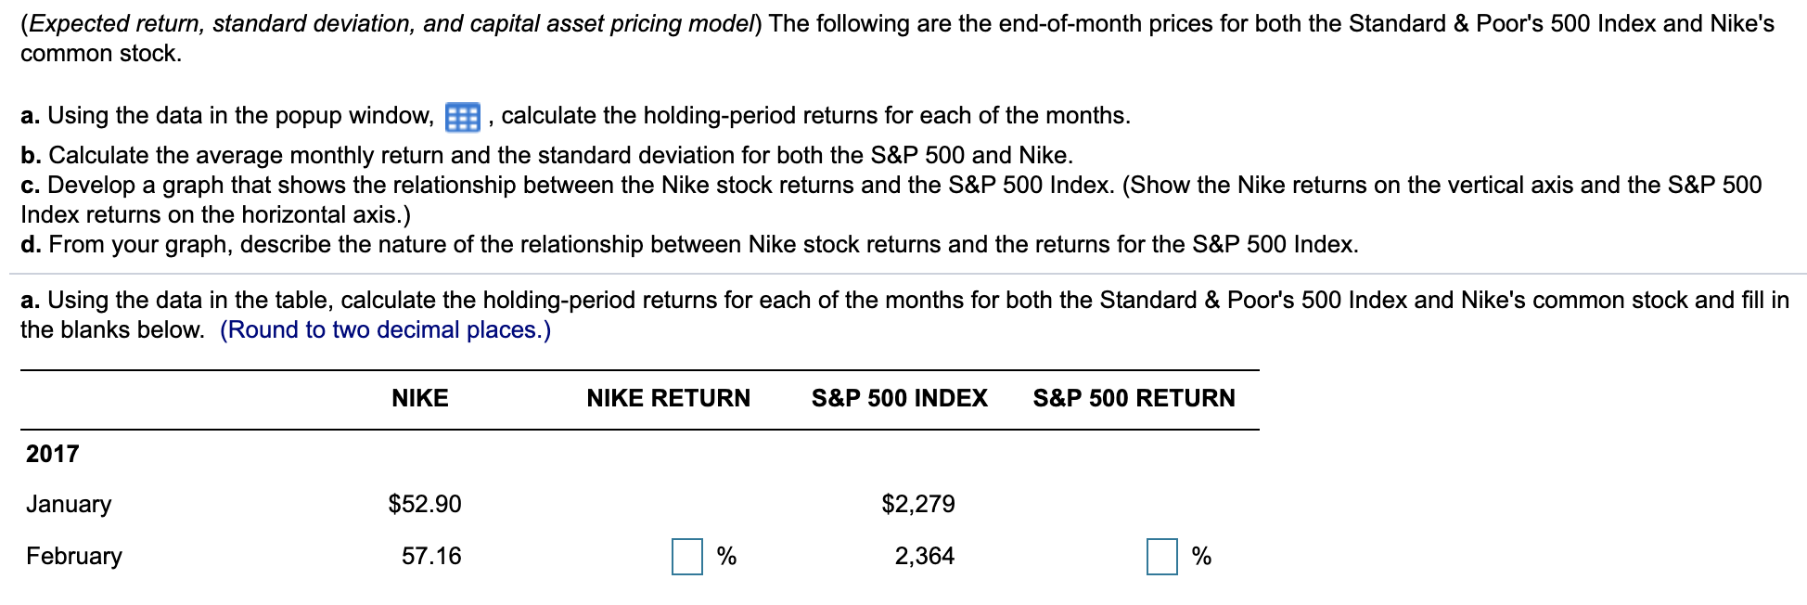Image resolution: width=1807 pixels, height=605 pixels.
Task: Click the S&P 500 INDEX column header
Action: (899, 398)
